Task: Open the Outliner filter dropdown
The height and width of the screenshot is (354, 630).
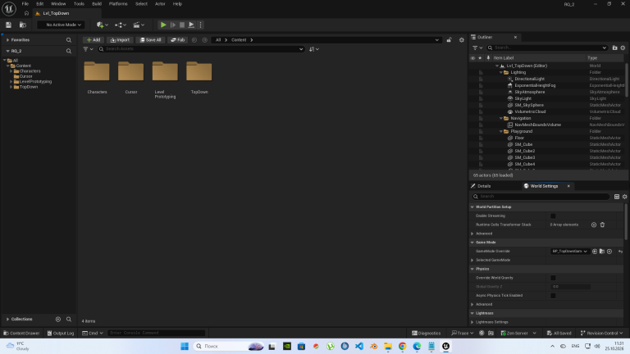Action: [477, 48]
